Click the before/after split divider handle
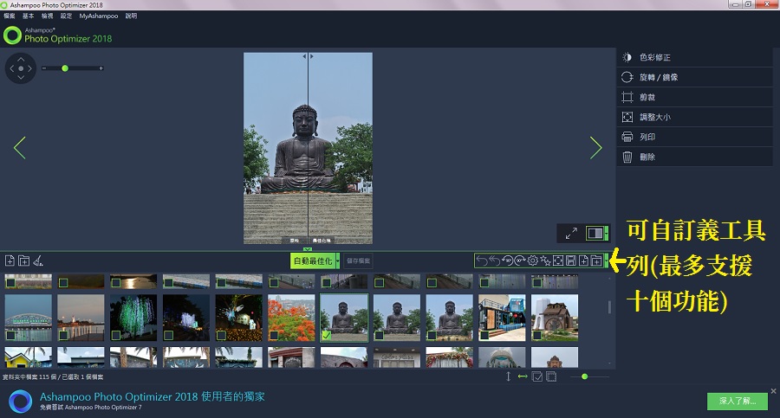 coord(308,56)
